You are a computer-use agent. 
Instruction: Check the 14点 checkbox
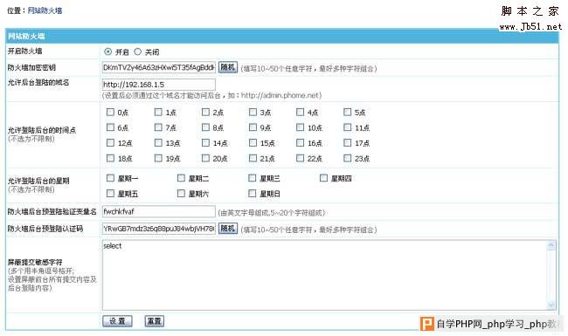[205, 143]
